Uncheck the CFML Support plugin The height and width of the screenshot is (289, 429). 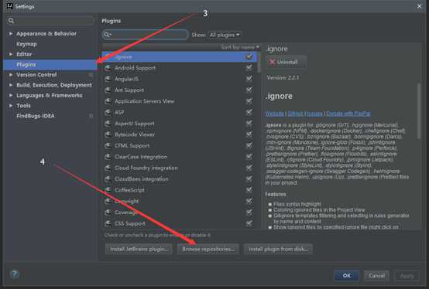(249, 145)
